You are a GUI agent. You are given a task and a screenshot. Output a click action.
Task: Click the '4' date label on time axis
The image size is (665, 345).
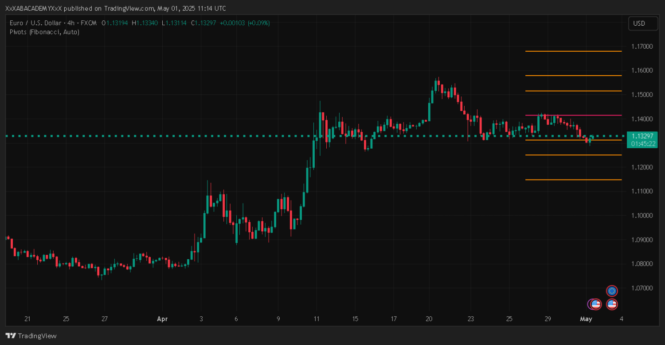(x=622, y=319)
